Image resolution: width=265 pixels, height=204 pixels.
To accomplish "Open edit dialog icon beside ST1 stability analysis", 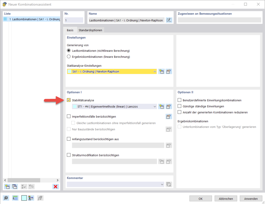I will pos(169,106).
